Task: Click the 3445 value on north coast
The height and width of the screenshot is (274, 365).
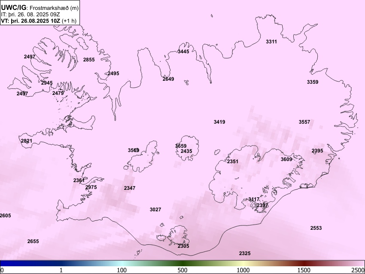Action: (x=183, y=52)
